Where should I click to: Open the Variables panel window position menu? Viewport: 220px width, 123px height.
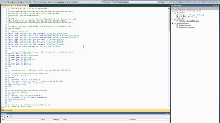tap(166, 113)
